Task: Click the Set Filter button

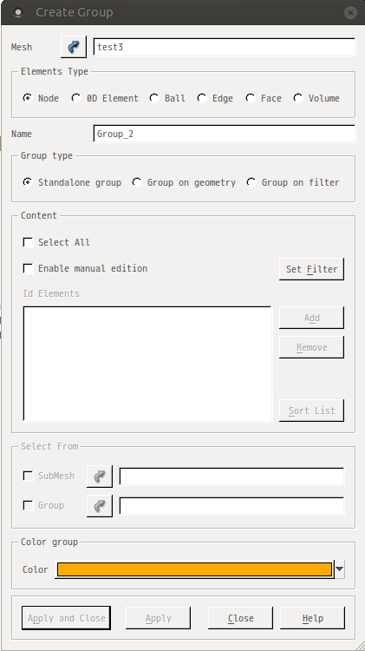Action: [x=311, y=269]
